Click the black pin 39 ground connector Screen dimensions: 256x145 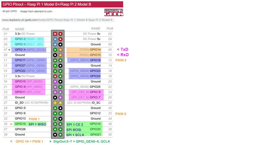[55, 135]
